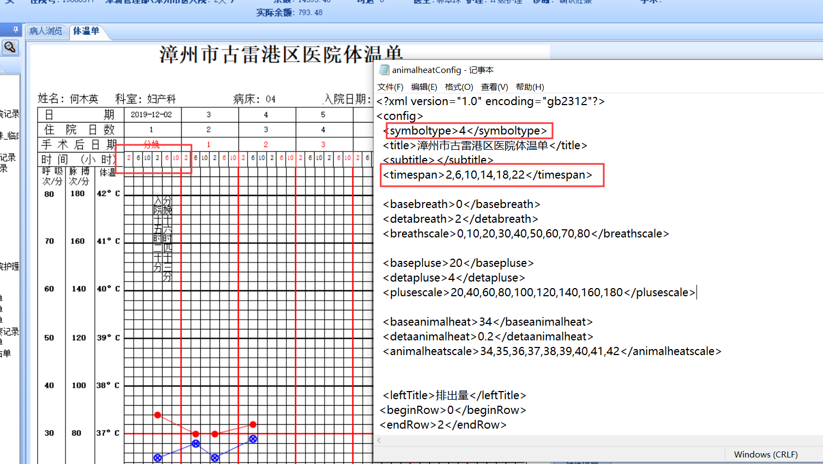Click the 入院日期 label on the chart
Viewport: 823px width, 464px height.
pos(347,99)
